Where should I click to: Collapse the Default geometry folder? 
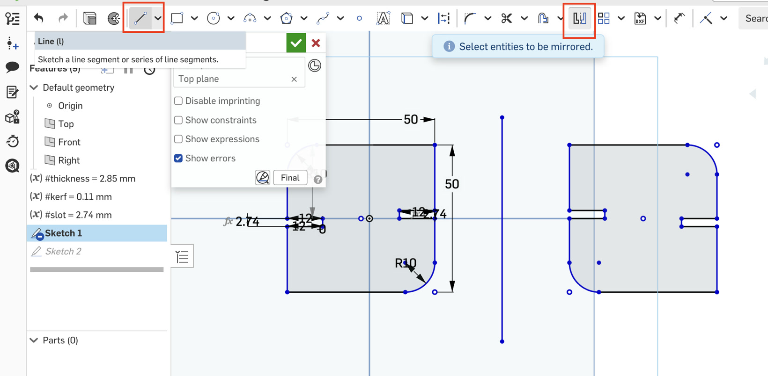coord(34,87)
